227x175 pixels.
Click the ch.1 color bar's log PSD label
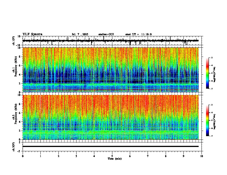point(214,75)
